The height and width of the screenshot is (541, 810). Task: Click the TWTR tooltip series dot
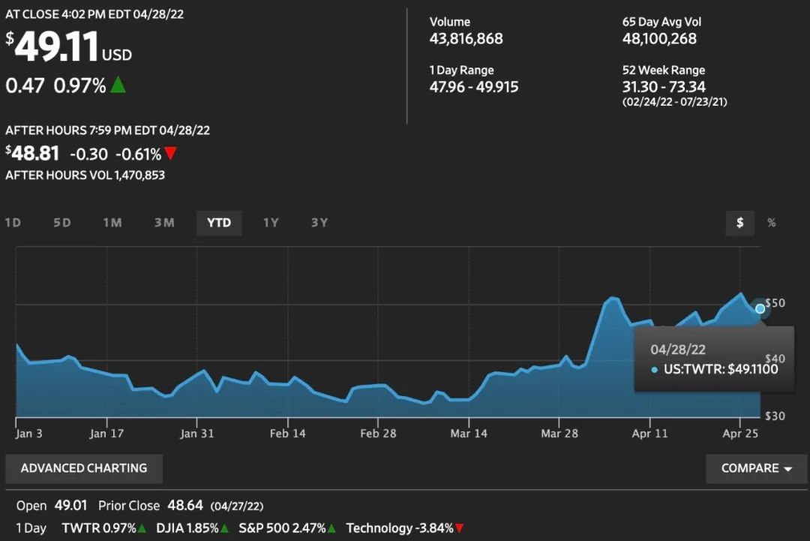coord(655,369)
